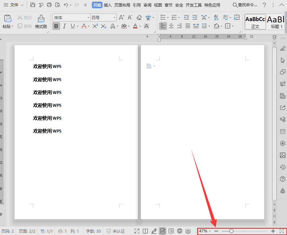Toggle align right paragraph button

[179, 26]
